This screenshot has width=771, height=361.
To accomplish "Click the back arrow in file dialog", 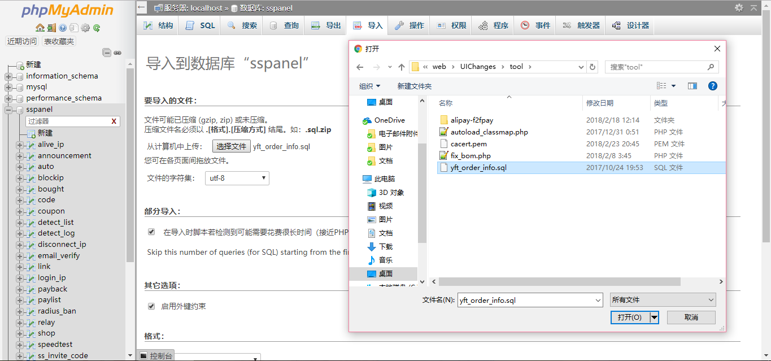I will click(x=360, y=67).
